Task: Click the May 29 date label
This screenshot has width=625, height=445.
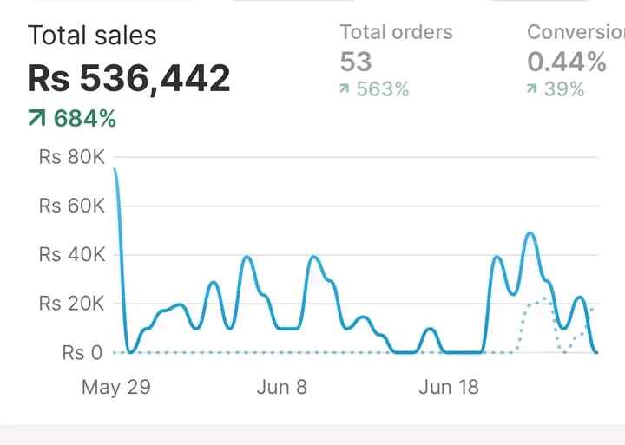Action: [115, 387]
